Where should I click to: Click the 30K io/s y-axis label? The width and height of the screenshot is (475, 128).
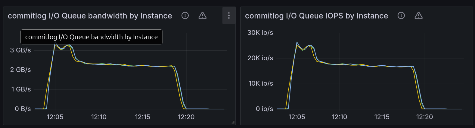(260, 33)
